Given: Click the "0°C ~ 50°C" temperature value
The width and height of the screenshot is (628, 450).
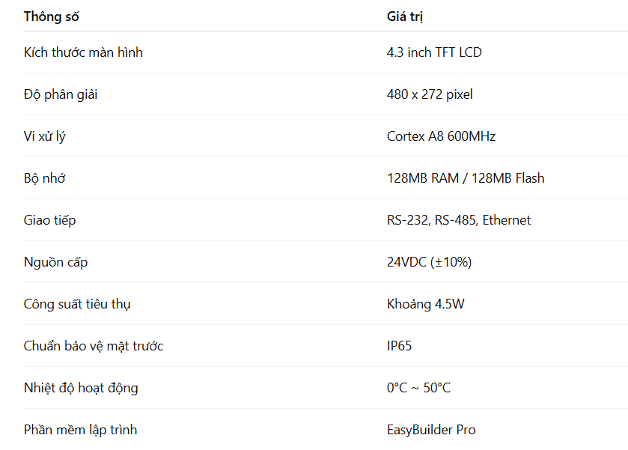Looking at the screenshot, I should [418, 388].
